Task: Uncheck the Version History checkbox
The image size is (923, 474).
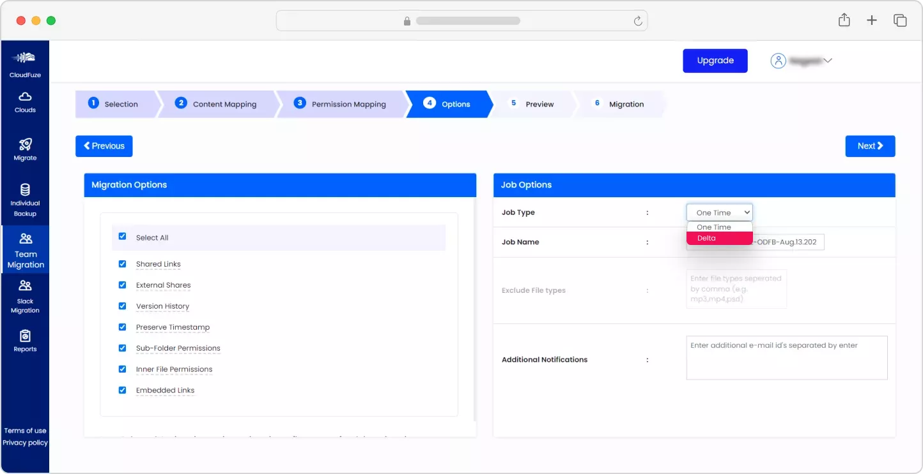Action: pos(122,306)
